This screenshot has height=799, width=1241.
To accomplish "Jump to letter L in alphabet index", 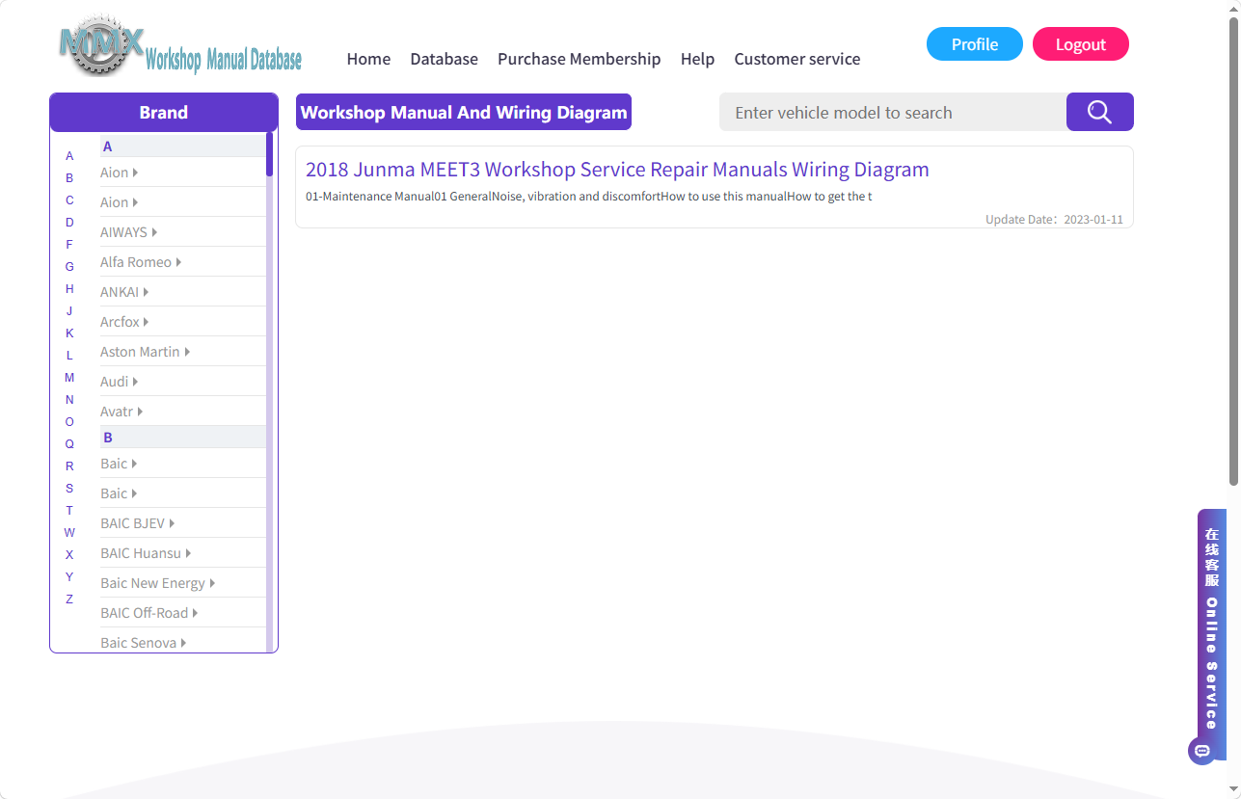I will [x=69, y=356].
